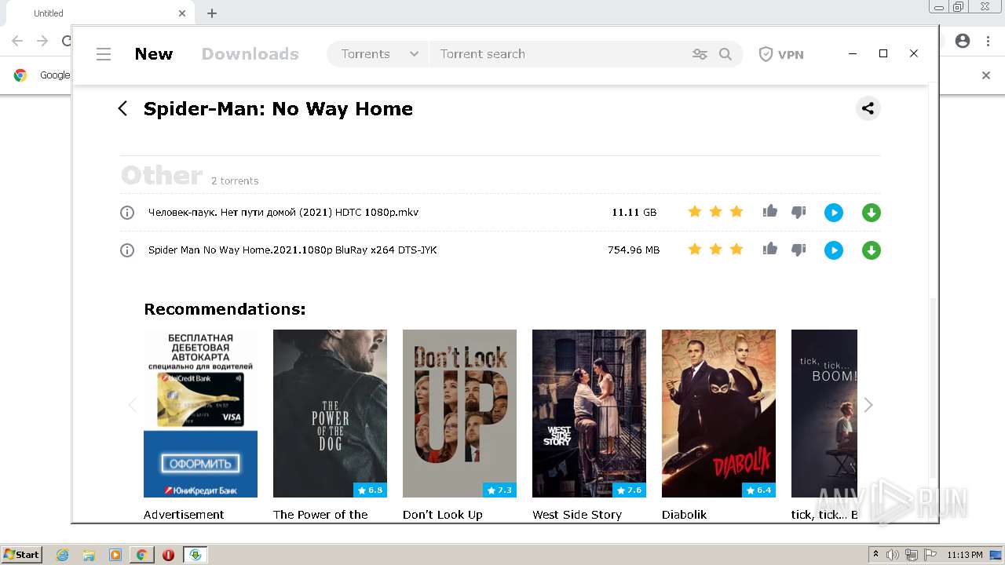Open a new Chrome tab
This screenshot has width=1005, height=565.
tap(212, 13)
